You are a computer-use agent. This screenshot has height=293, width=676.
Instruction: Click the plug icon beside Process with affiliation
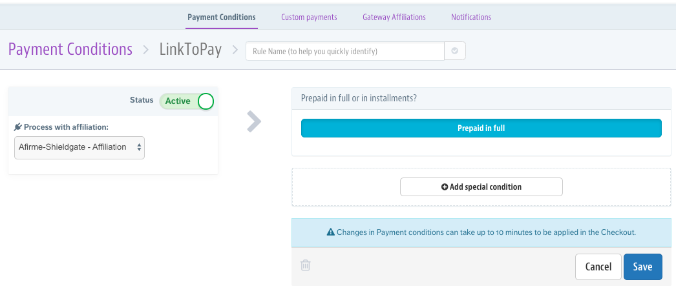pos(17,127)
